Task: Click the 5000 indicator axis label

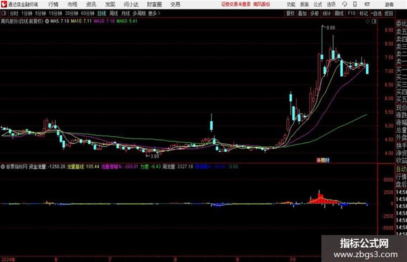Action: 388,179
